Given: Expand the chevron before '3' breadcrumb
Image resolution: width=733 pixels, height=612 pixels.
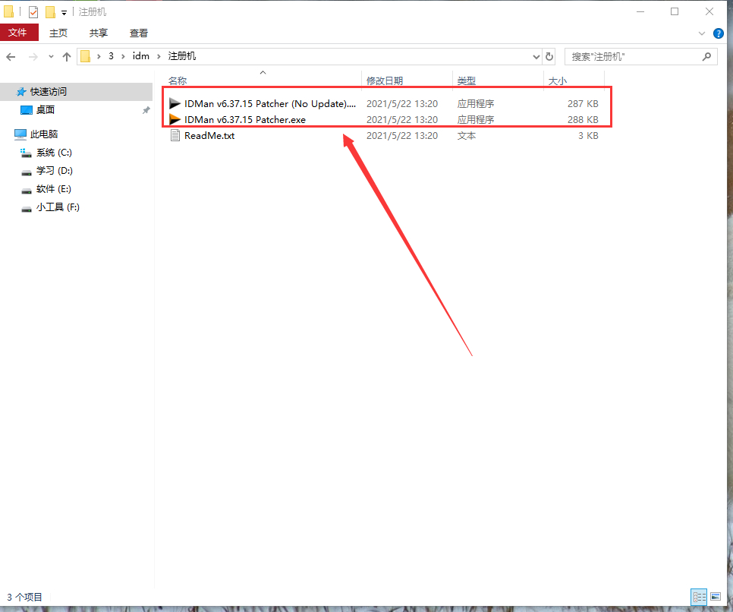Looking at the screenshot, I should (99, 57).
